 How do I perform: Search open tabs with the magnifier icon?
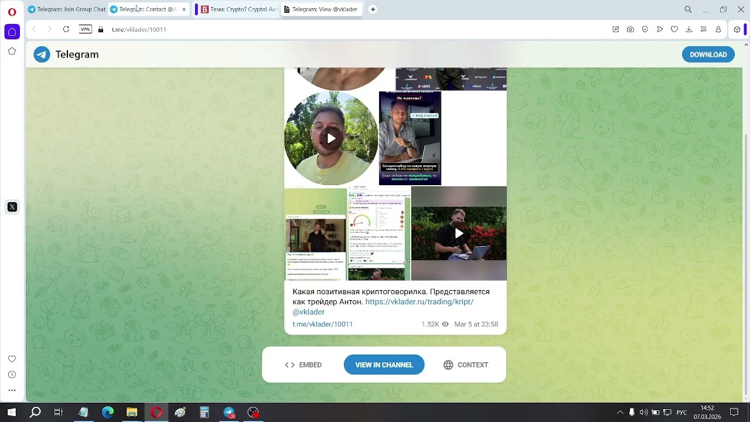(x=688, y=9)
